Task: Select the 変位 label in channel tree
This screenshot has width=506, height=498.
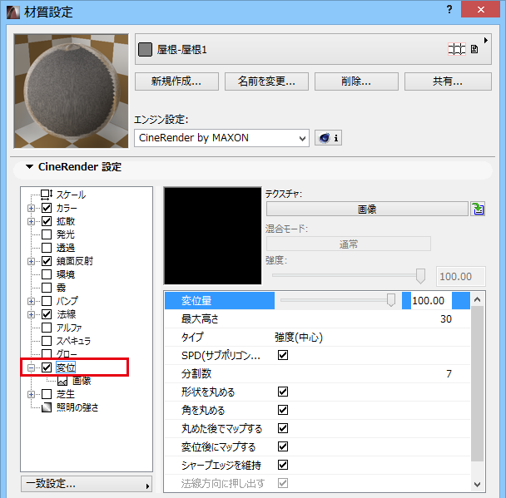Action: tap(66, 367)
